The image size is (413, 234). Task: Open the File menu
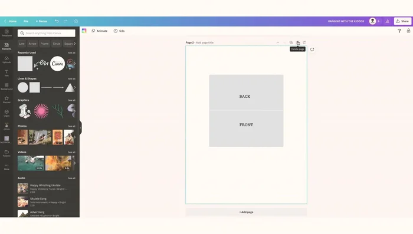(x=26, y=21)
